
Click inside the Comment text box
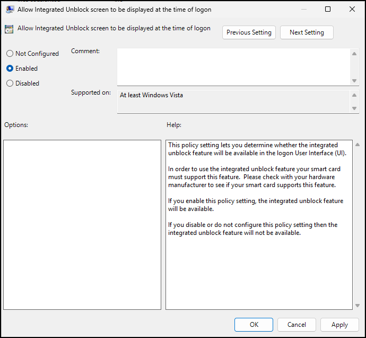tap(233, 66)
